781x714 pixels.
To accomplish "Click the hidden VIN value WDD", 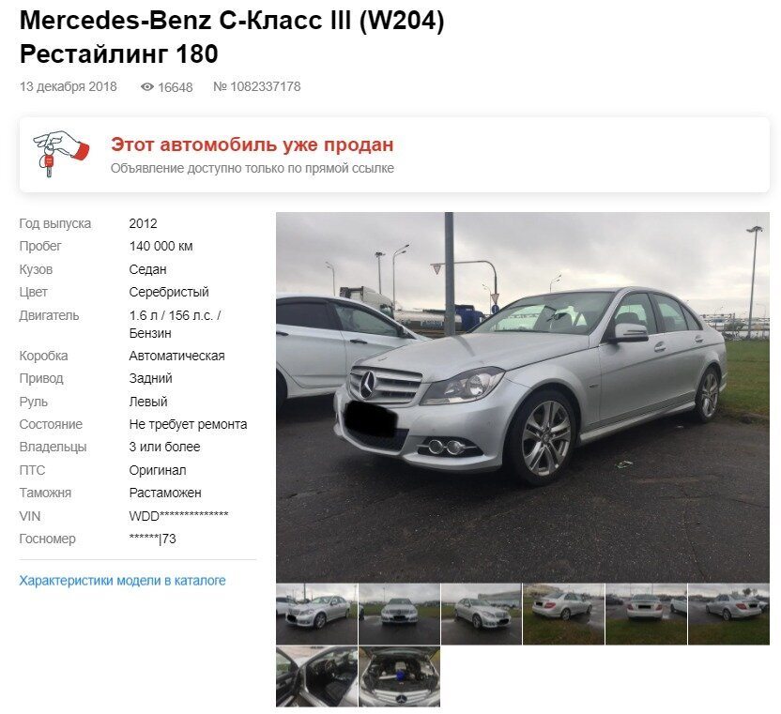I will click(x=178, y=516).
